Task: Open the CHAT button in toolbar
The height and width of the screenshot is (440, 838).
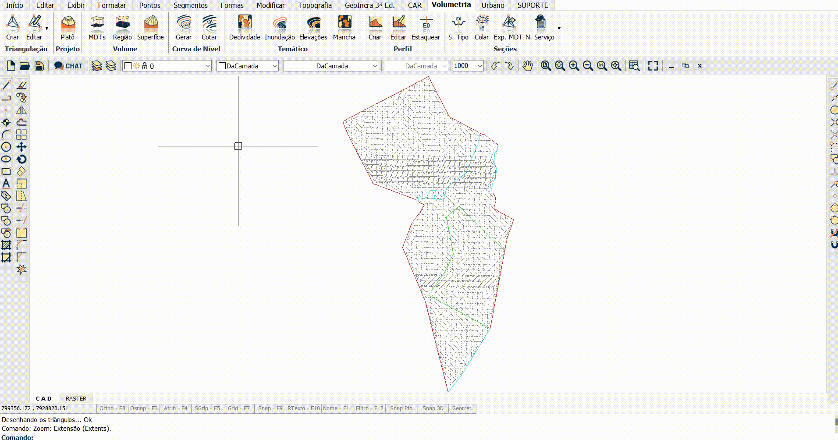Action: (68, 66)
